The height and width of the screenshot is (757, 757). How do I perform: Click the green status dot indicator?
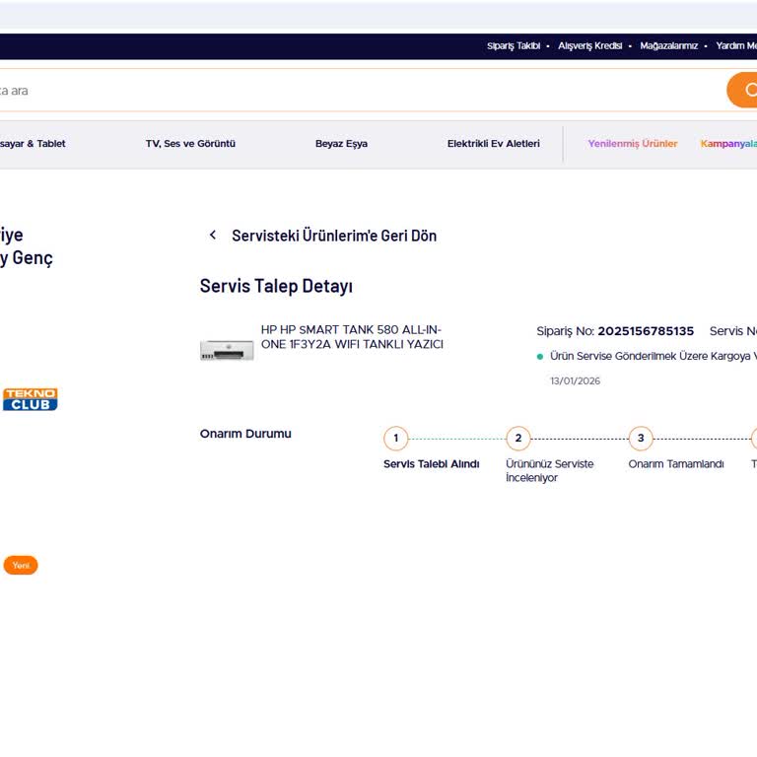click(x=540, y=357)
